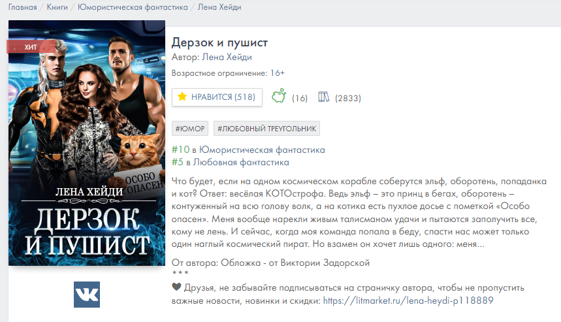Open the #ЮМОР tag
The height and width of the screenshot is (322, 561).
(x=190, y=129)
